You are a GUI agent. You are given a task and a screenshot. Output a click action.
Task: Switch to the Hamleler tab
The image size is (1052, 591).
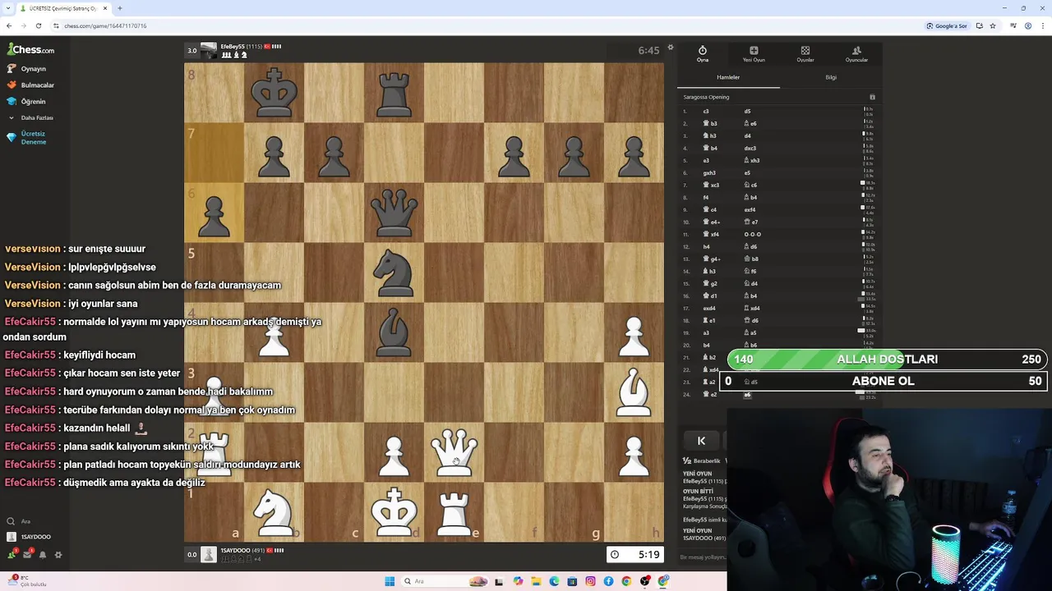[x=728, y=77]
